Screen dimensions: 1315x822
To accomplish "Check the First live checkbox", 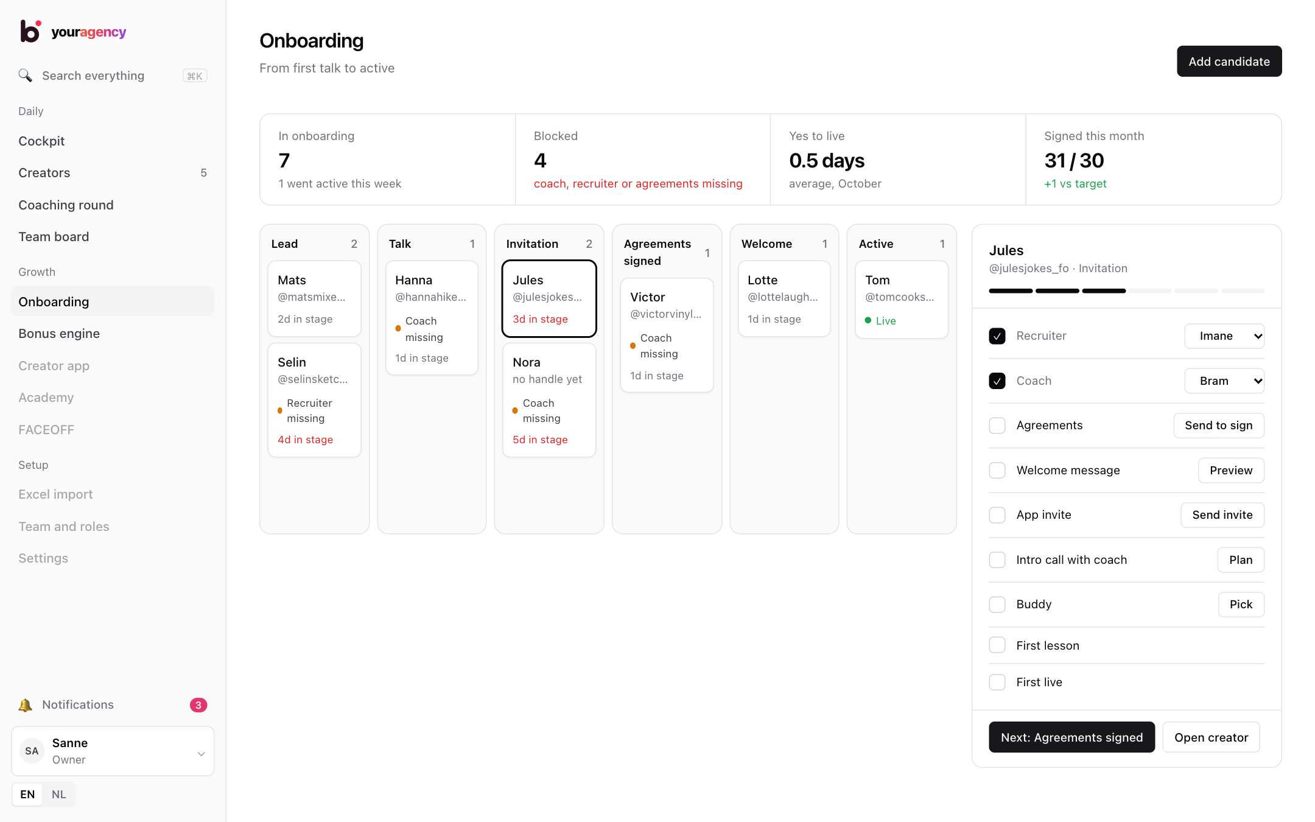I will (x=997, y=683).
